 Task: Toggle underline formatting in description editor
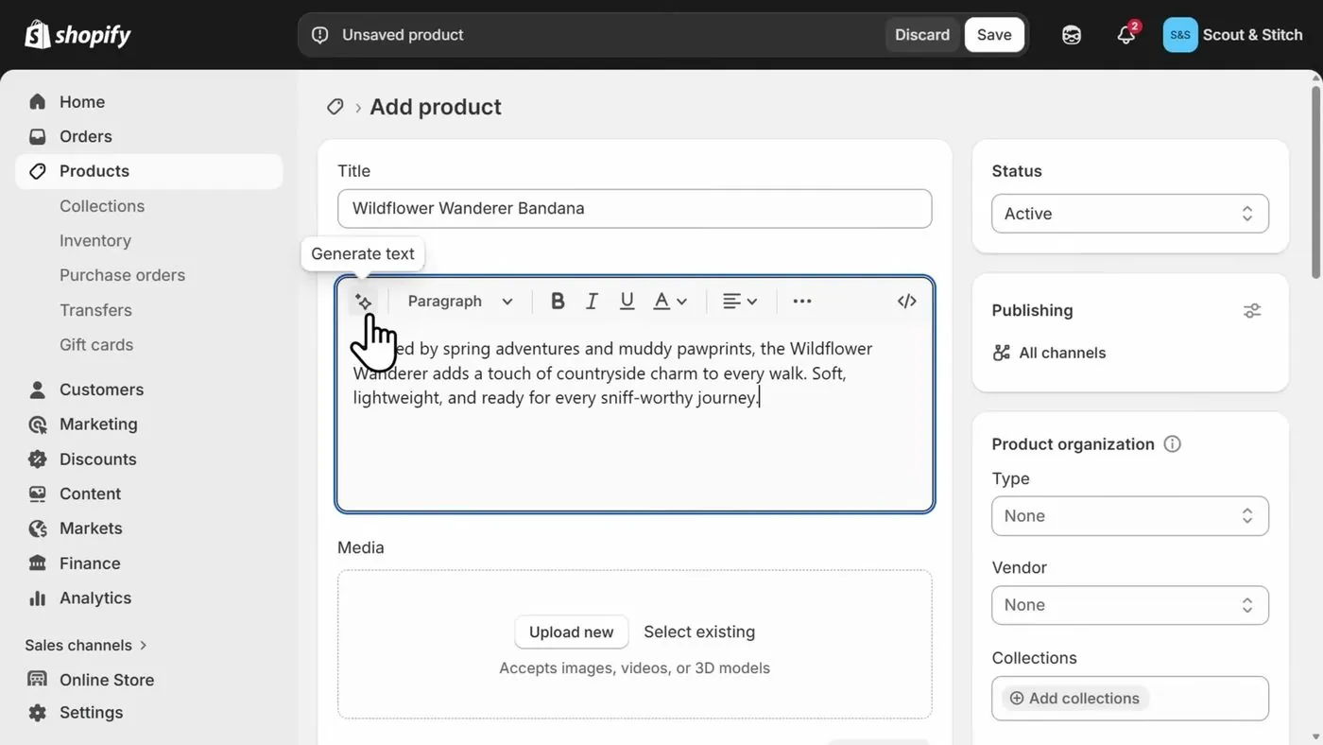click(627, 301)
